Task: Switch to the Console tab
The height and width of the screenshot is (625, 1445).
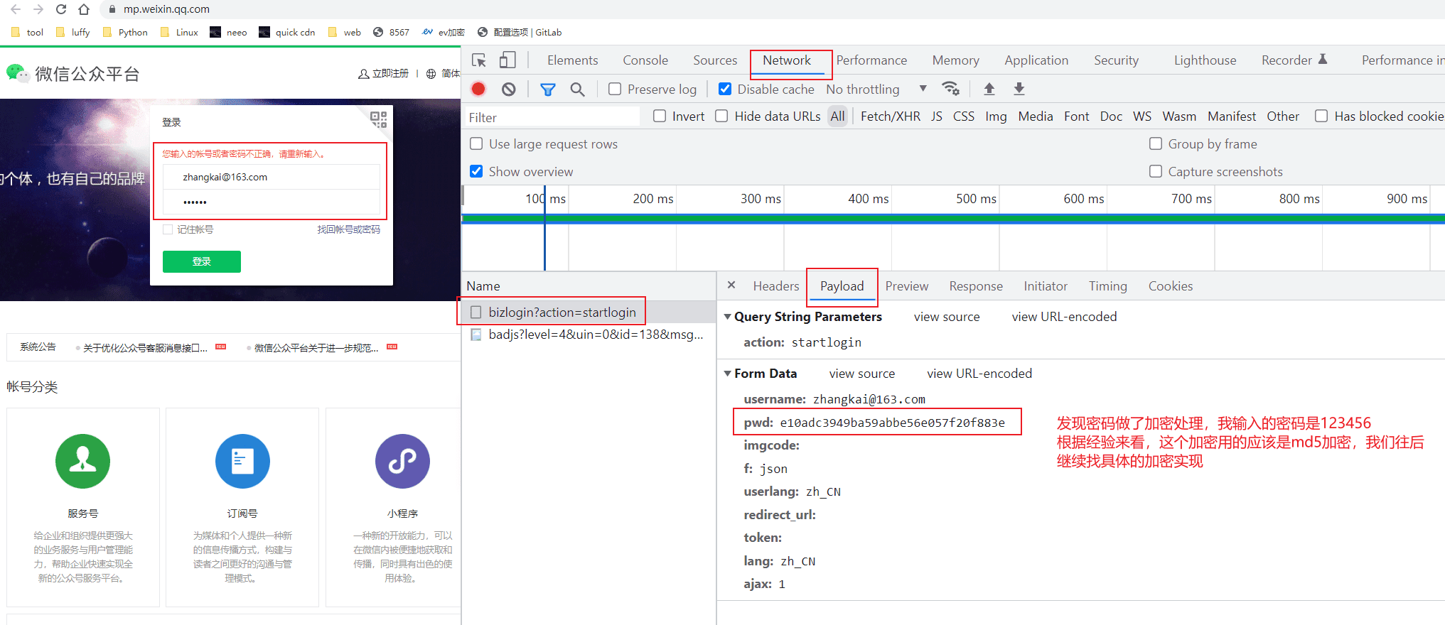Action: click(x=645, y=60)
